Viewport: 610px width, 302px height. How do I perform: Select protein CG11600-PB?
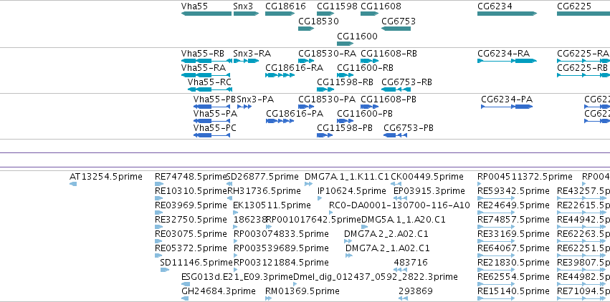(345, 121)
